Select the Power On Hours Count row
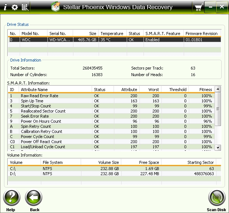The width and height of the screenshot is (229, 213). 111,121
